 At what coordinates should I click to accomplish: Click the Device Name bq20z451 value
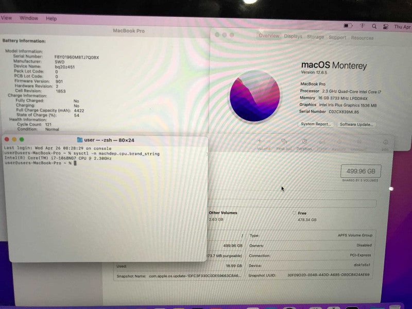coord(65,67)
